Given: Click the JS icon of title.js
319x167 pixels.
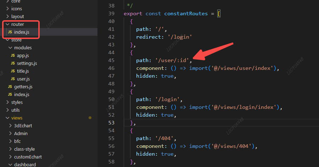Looking at the screenshot, I should 13,71.
